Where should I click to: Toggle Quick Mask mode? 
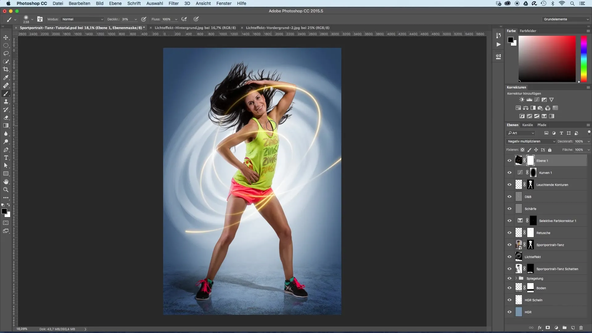pos(6,223)
